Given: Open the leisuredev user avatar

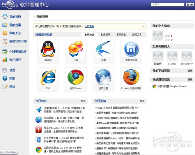Looking at the screenshot, I should 187,56.
